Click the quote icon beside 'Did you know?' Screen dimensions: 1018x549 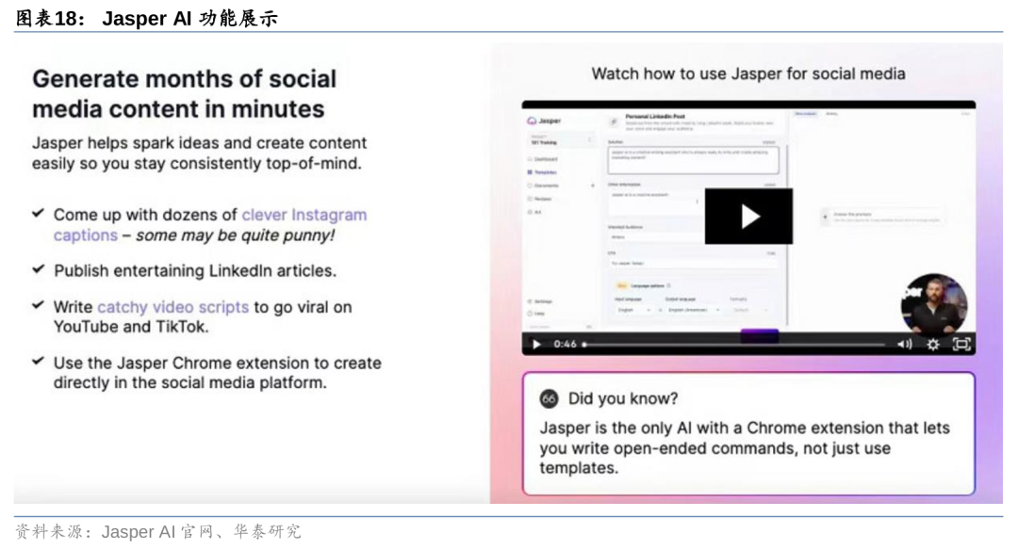pos(549,398)
